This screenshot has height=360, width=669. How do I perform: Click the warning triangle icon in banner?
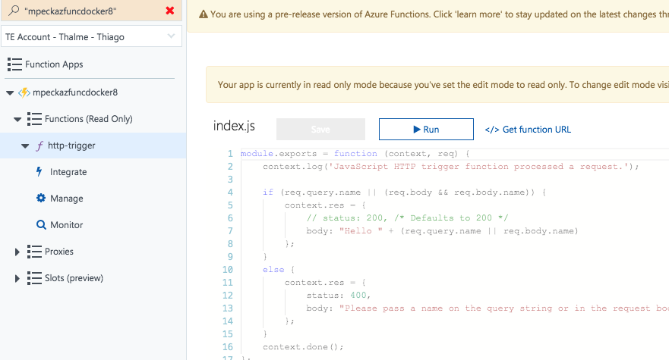204,14
